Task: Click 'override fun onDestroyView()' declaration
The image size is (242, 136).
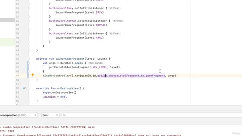Action: point(59,88)
